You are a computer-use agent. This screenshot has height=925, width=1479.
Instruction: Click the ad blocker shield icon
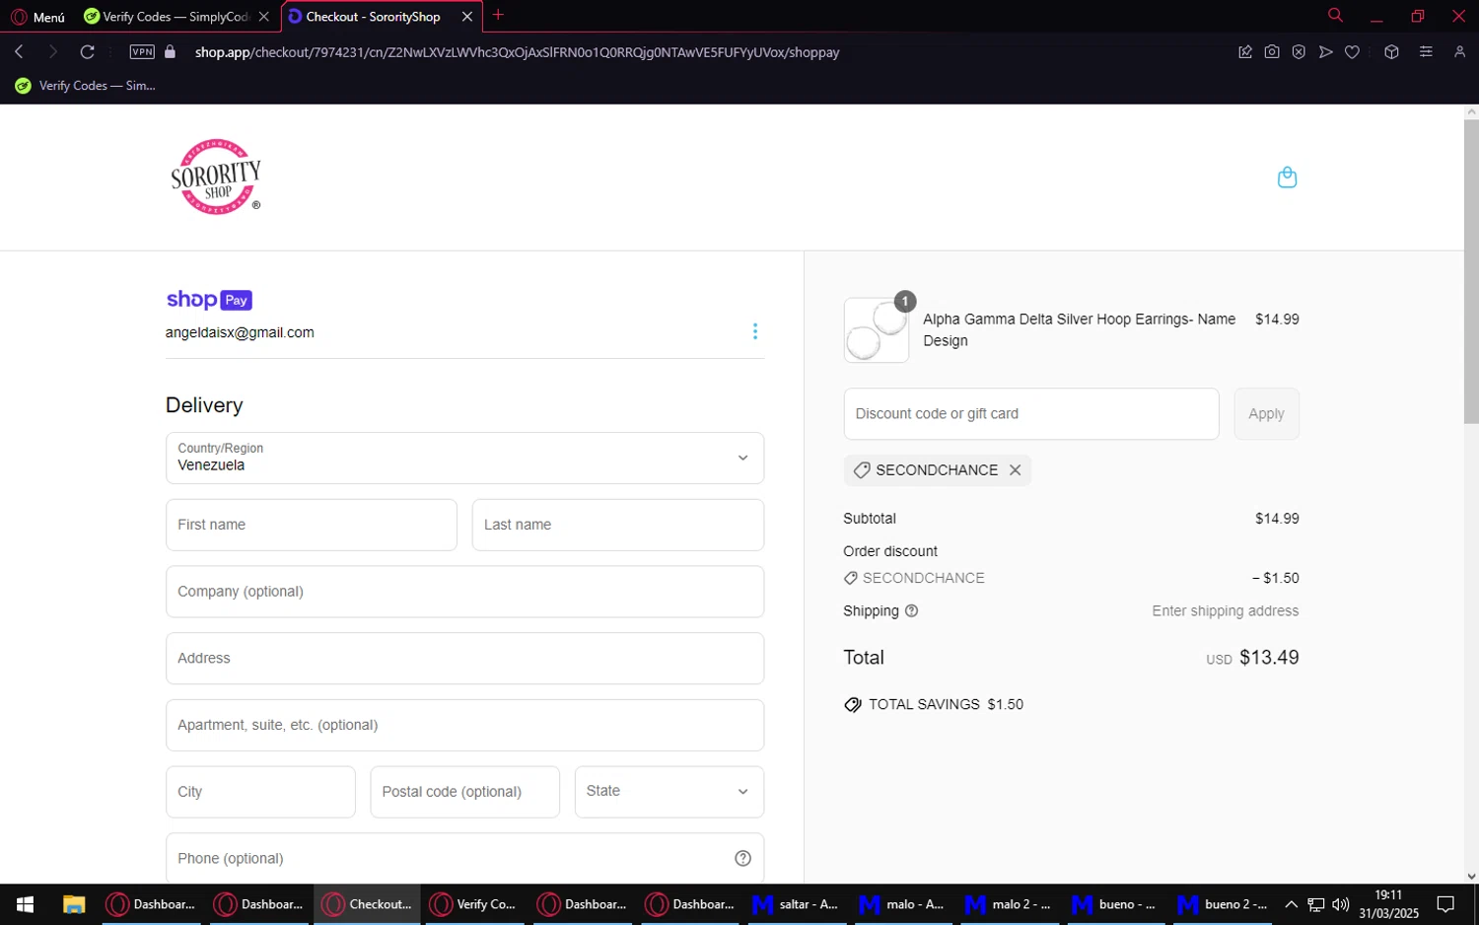1299,52
